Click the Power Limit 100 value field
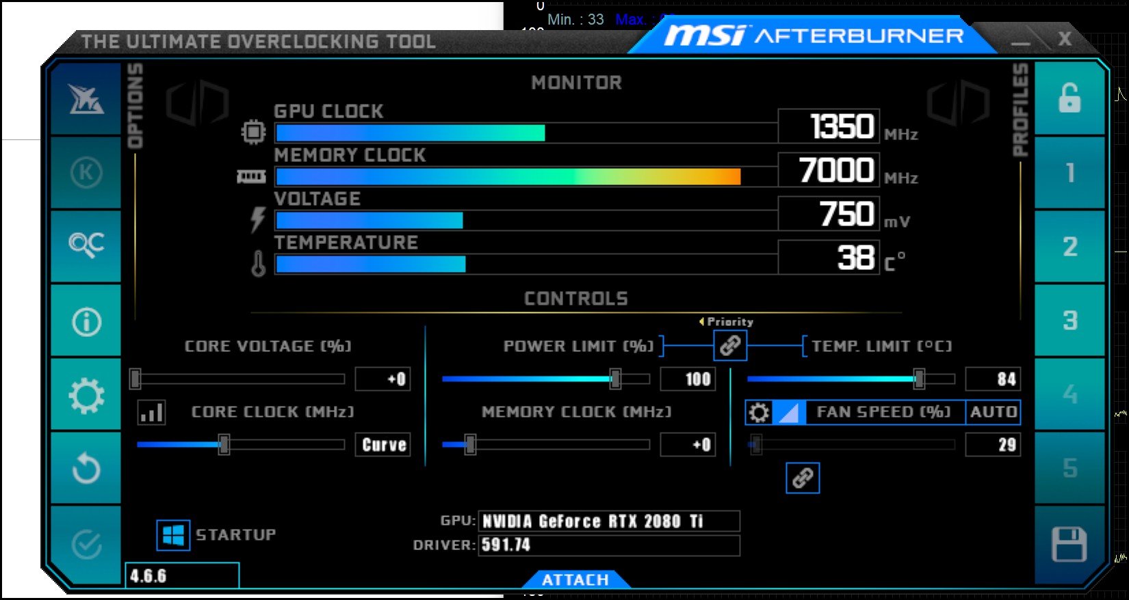The height and width of the screenshot is (600, 1129). point(688,379)
